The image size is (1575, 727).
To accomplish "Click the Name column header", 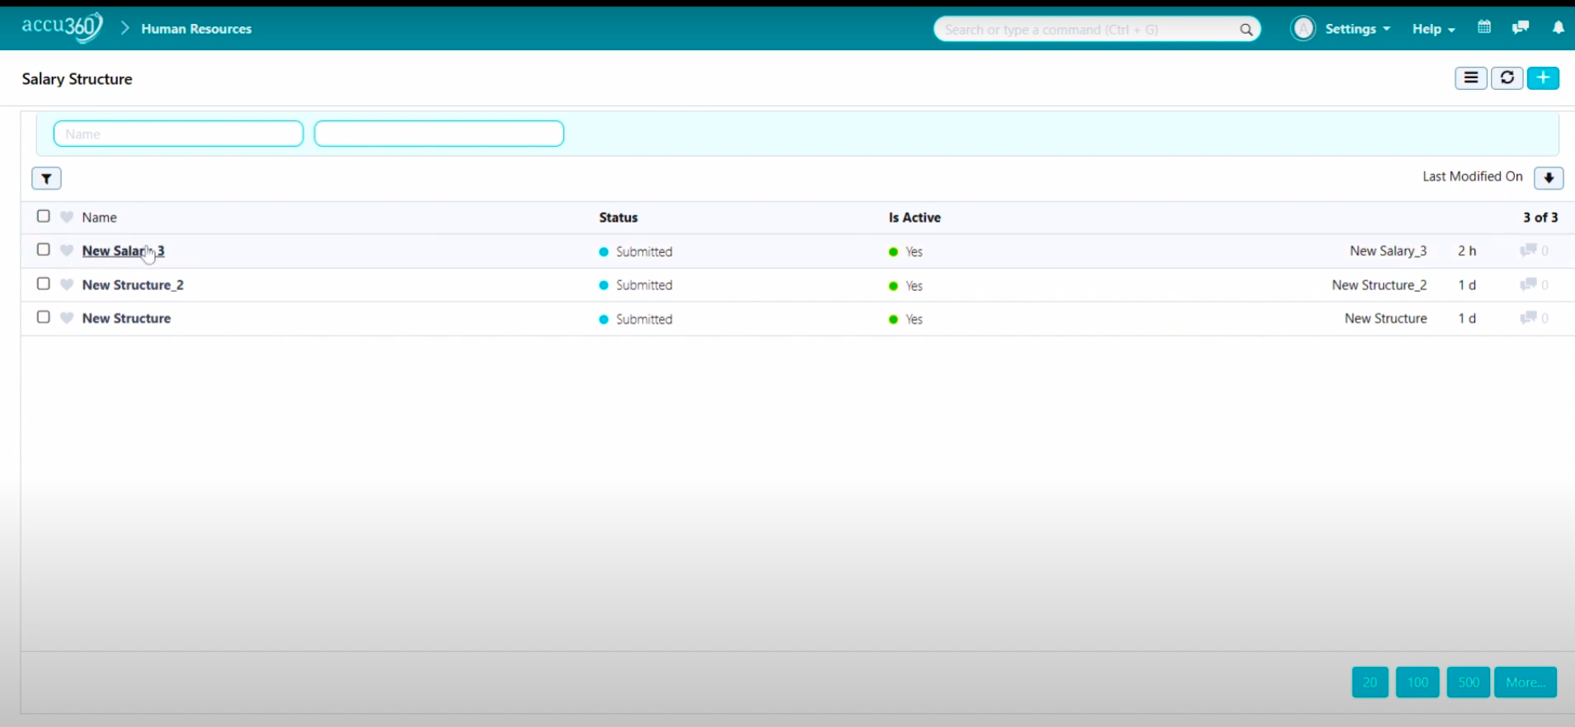I will 99,218.
